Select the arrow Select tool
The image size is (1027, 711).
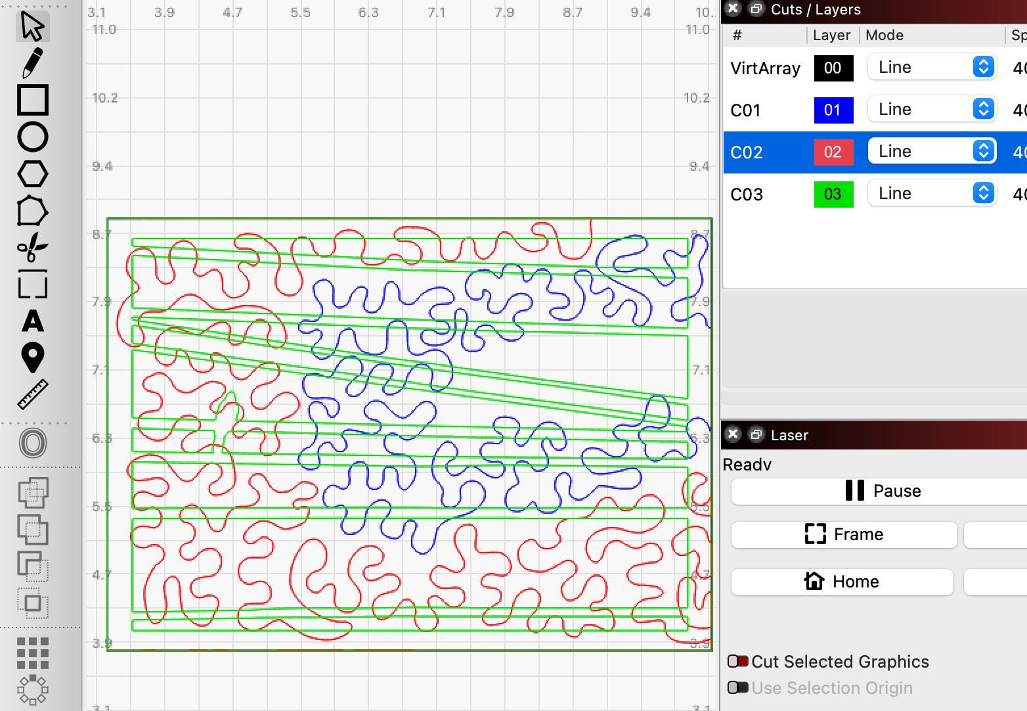[32, 26]
